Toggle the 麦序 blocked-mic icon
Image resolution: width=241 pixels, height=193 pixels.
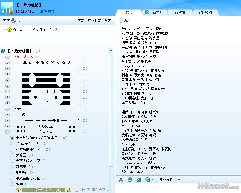[x=13, y=21]
